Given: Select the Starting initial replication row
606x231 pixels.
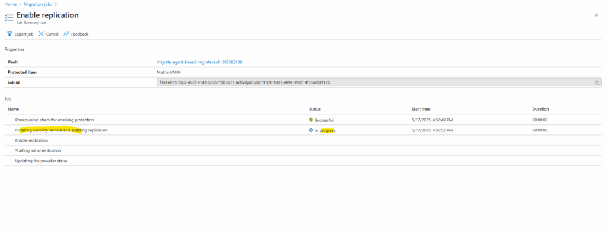Looking at the screenshot, I should (x=302, y=150).
